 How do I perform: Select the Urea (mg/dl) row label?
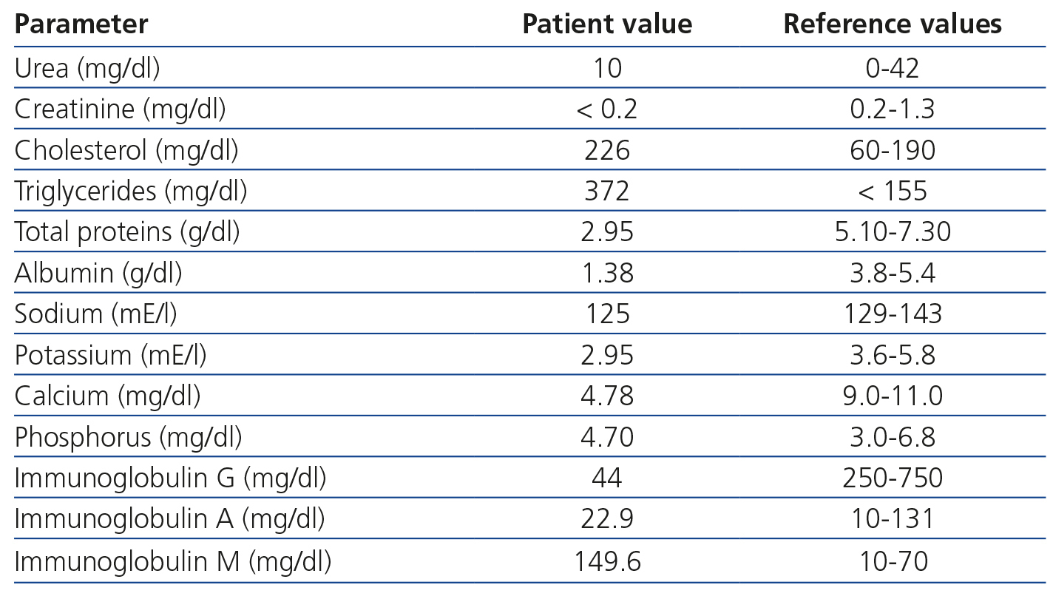87,68
